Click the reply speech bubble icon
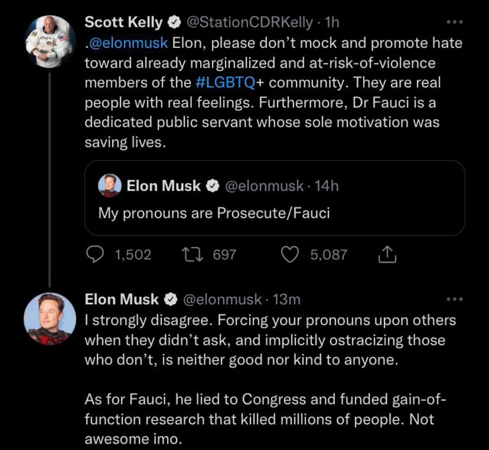Image resolution: width=489 pixels, height=450 pixels. click(95, 254)
